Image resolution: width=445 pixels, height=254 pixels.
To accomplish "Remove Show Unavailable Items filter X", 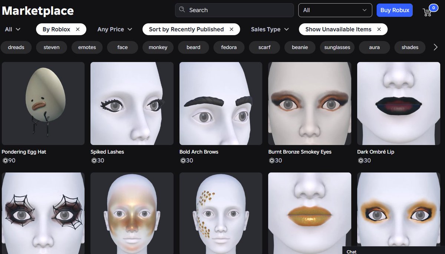I will [379, 29].
